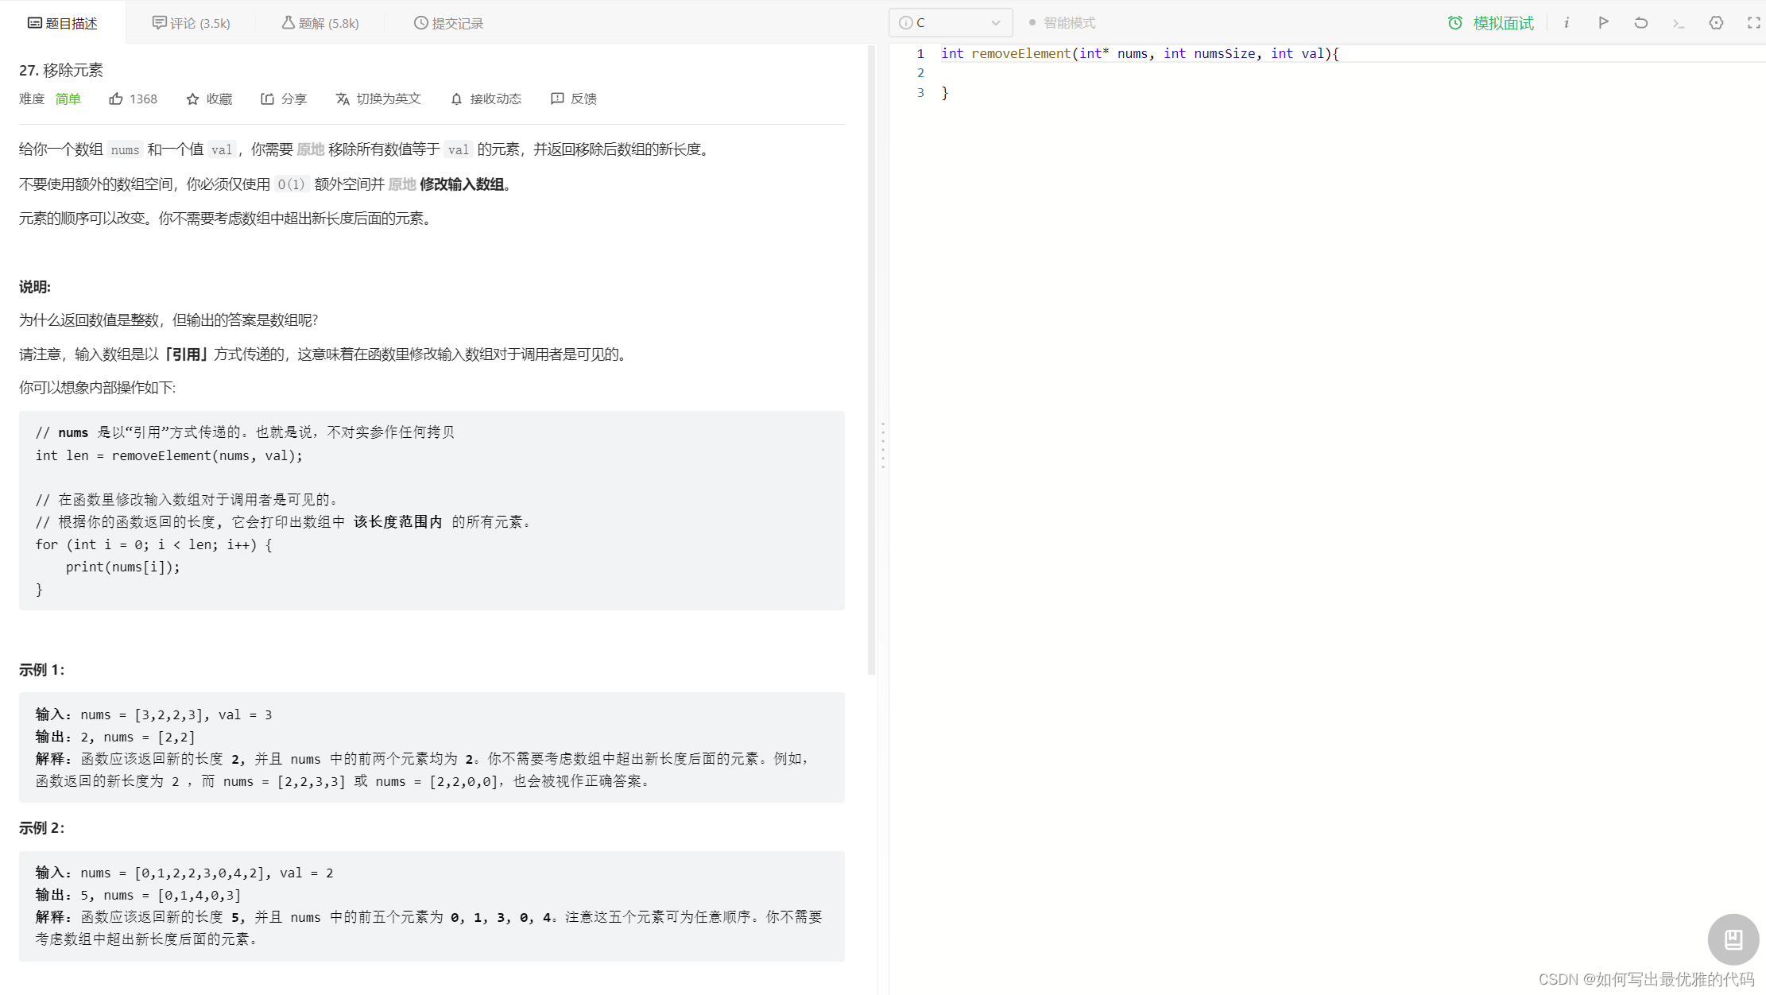Click the line 'print(nums[i]);'

123,567
